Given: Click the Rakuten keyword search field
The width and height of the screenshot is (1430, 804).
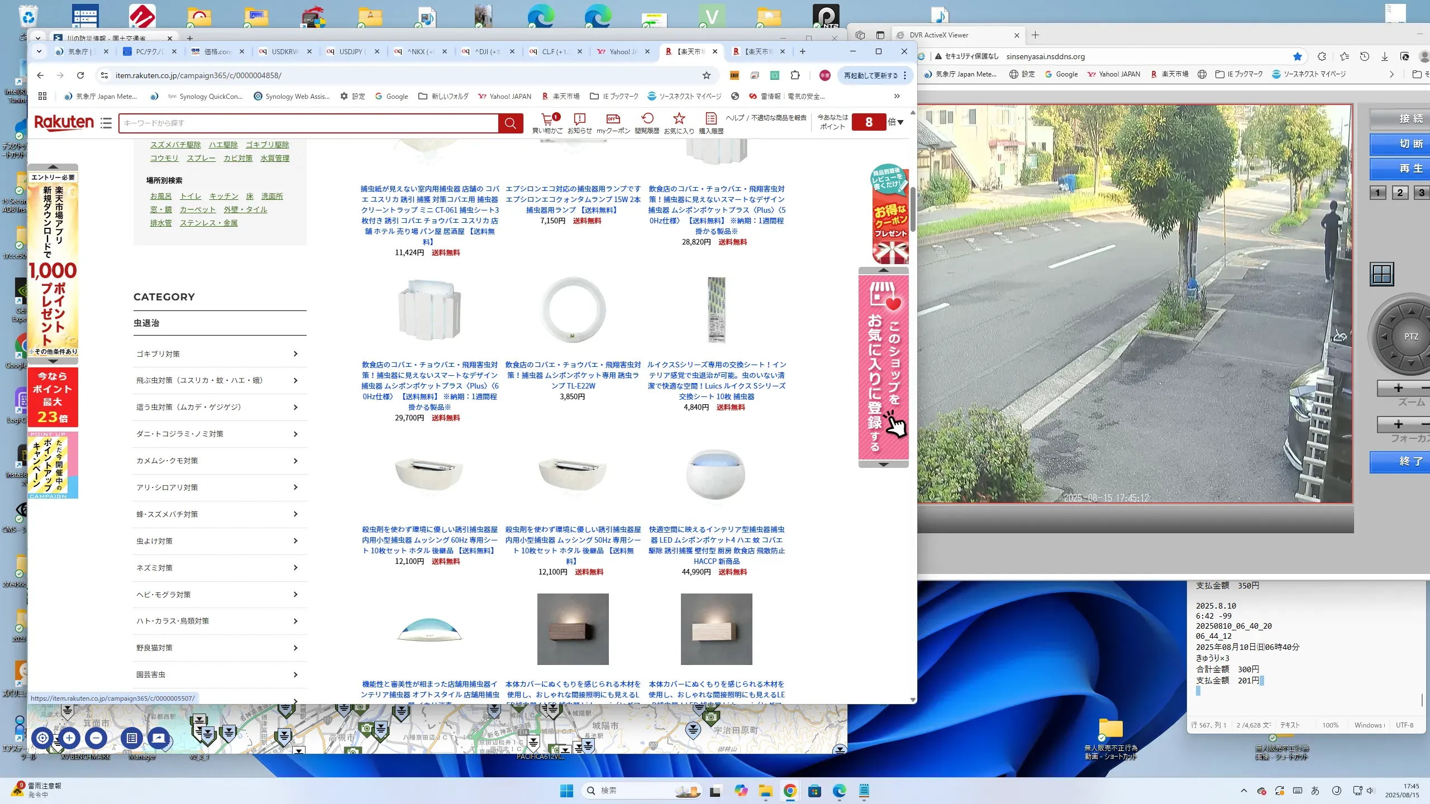Looking at the screenshot, I should pyautogui.click(x=308, y=123).
